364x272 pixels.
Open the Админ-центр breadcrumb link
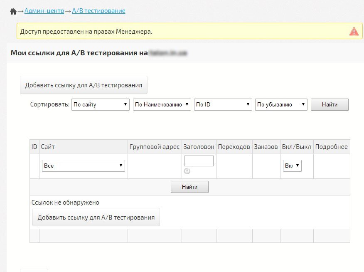(x=44, y=11)
